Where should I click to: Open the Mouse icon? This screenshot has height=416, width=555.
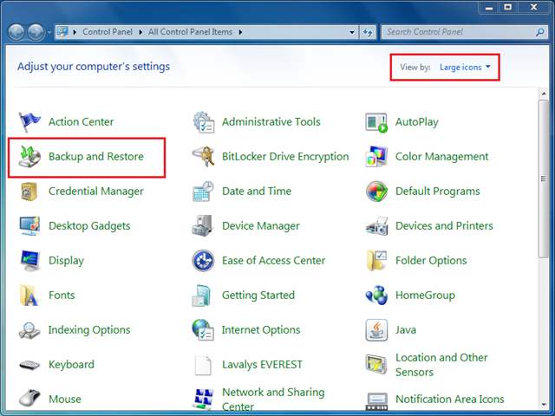coord(29,399)
